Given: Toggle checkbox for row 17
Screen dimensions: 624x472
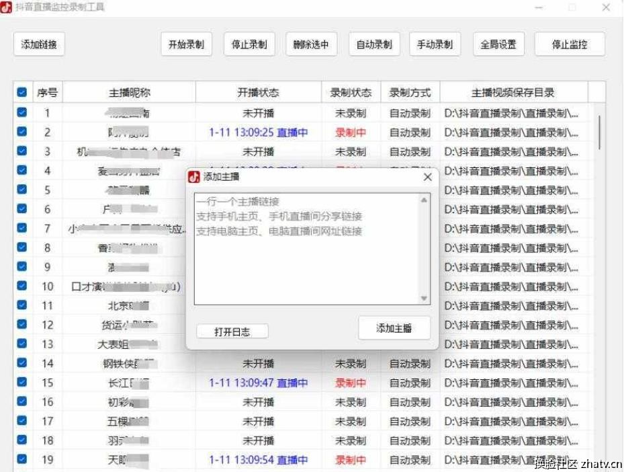Looking at the screenshot, I should point(22,421).
